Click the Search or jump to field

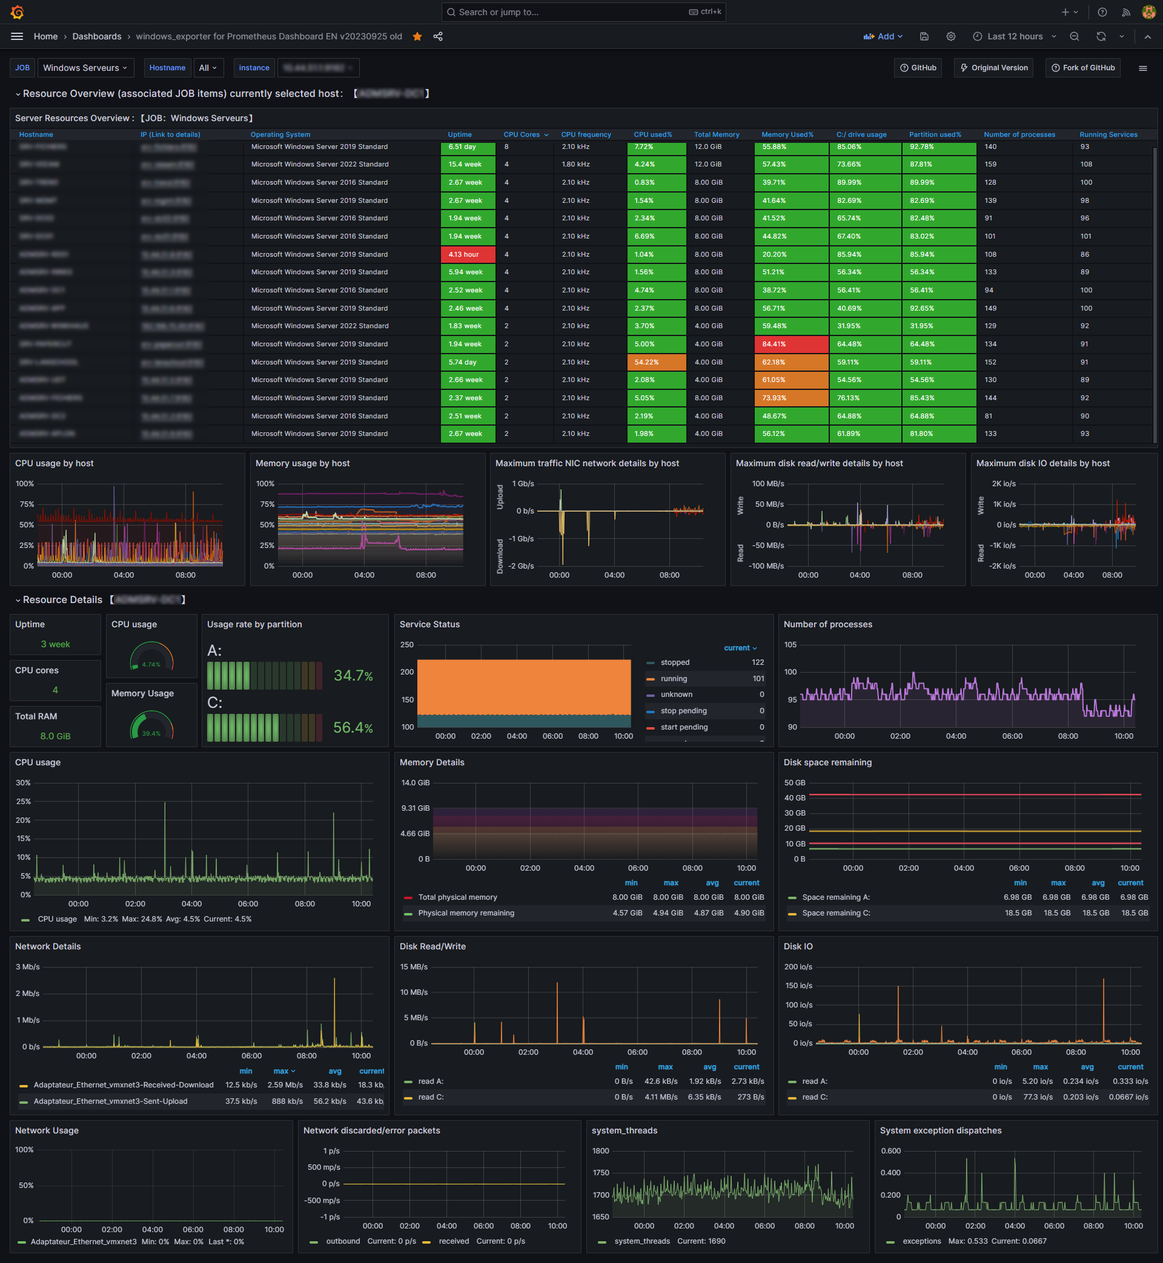pos(566,12)
